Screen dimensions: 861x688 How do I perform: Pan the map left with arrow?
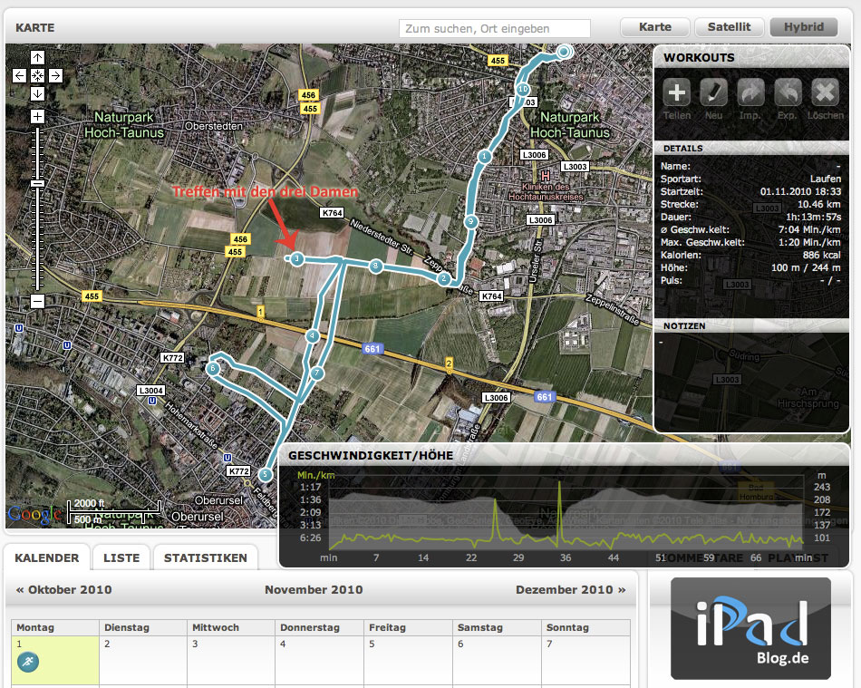click(x=20, y=76)
